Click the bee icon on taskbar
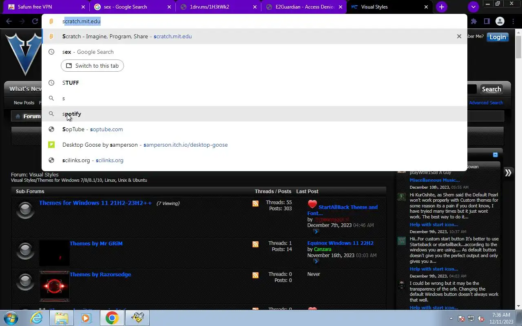 (137, 318)
